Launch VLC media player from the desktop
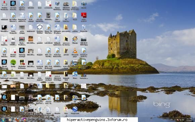This screenshot has width=195, height=122. (x=75, y=50)
